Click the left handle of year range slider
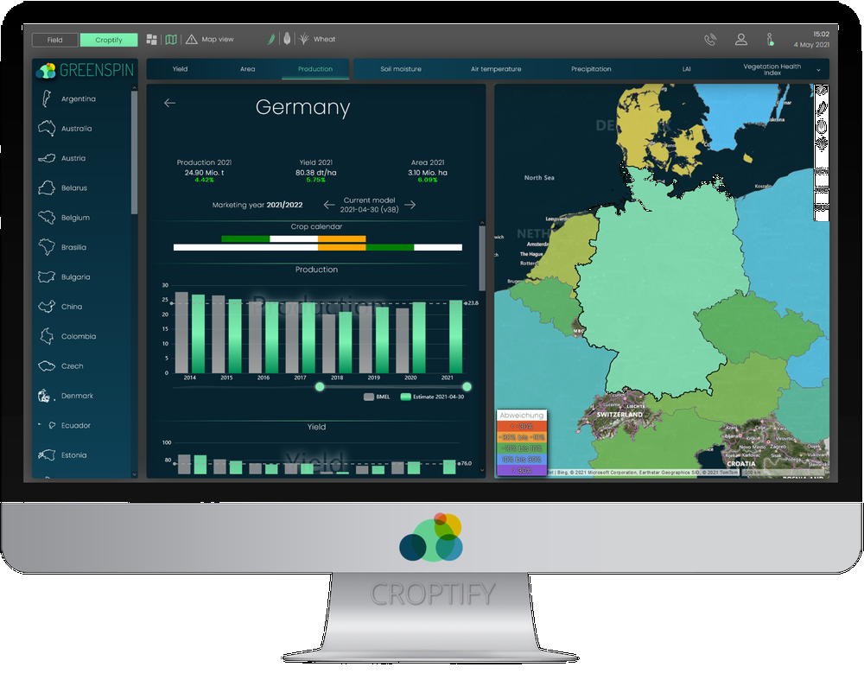 [x=320, y=387]
